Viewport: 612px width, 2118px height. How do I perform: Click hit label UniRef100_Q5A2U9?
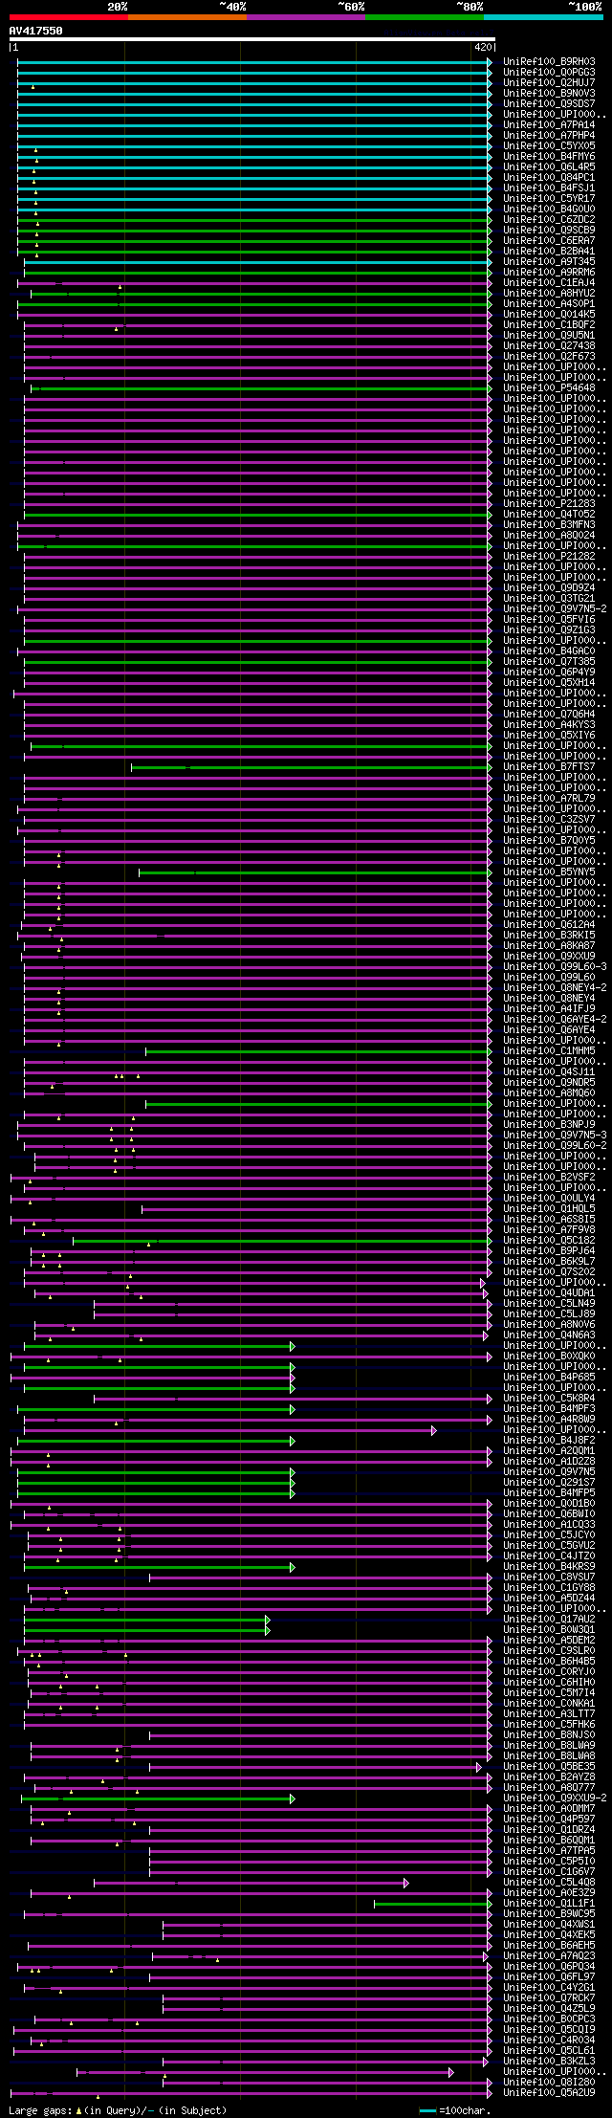pos(549,2092)
